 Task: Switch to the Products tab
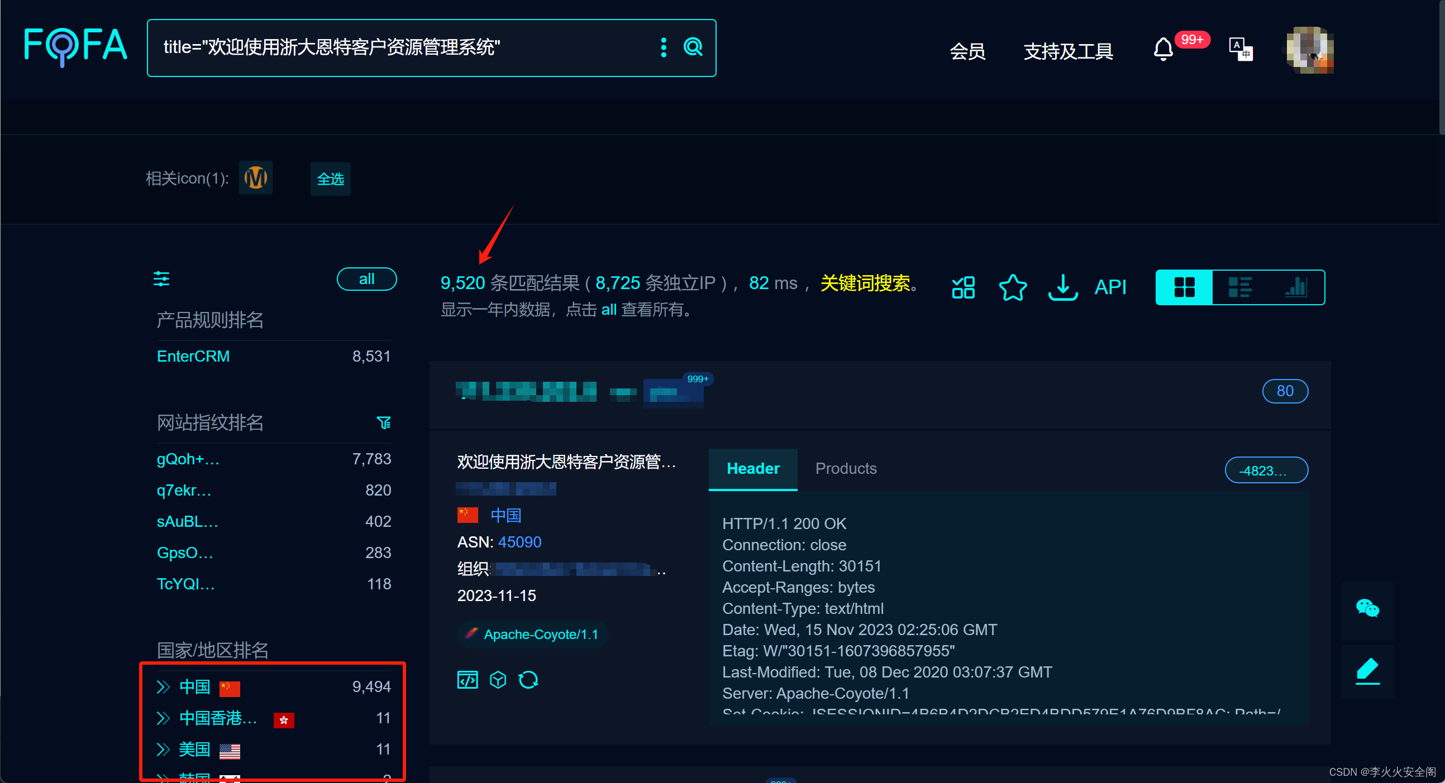tap(845, 468)
